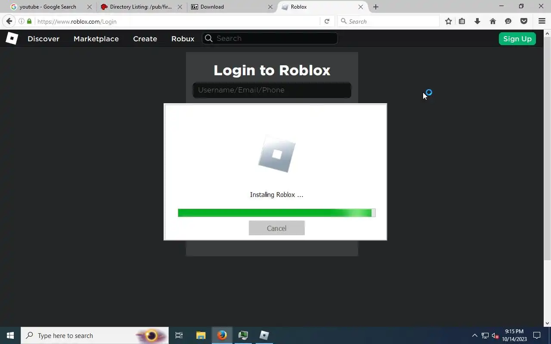Click the Roblox site search field
The height and width of the screenshot is (344, 551).
[x=270, y=38]
